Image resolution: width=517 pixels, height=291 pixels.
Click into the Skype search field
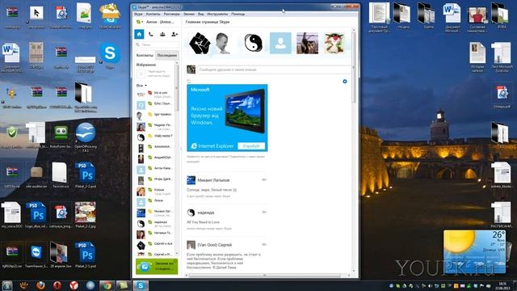coord(157,44)
